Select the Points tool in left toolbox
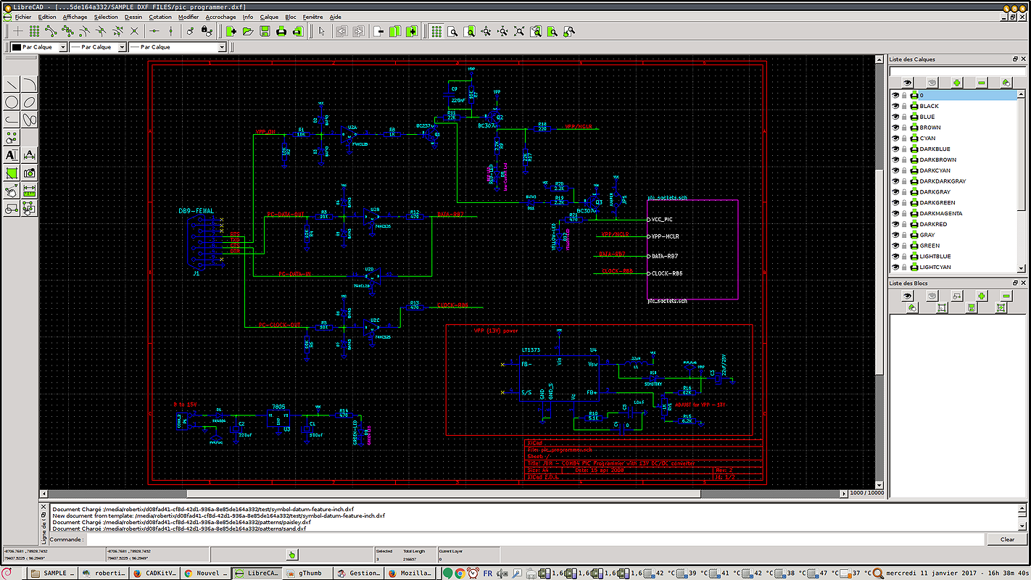Screen dimensions: 1031x580 (12, 137)
